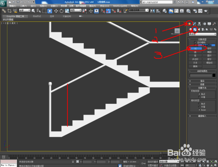218x167 pixels.
Task: Open the named selection sets dropdown
Action: tap(139, 10)
